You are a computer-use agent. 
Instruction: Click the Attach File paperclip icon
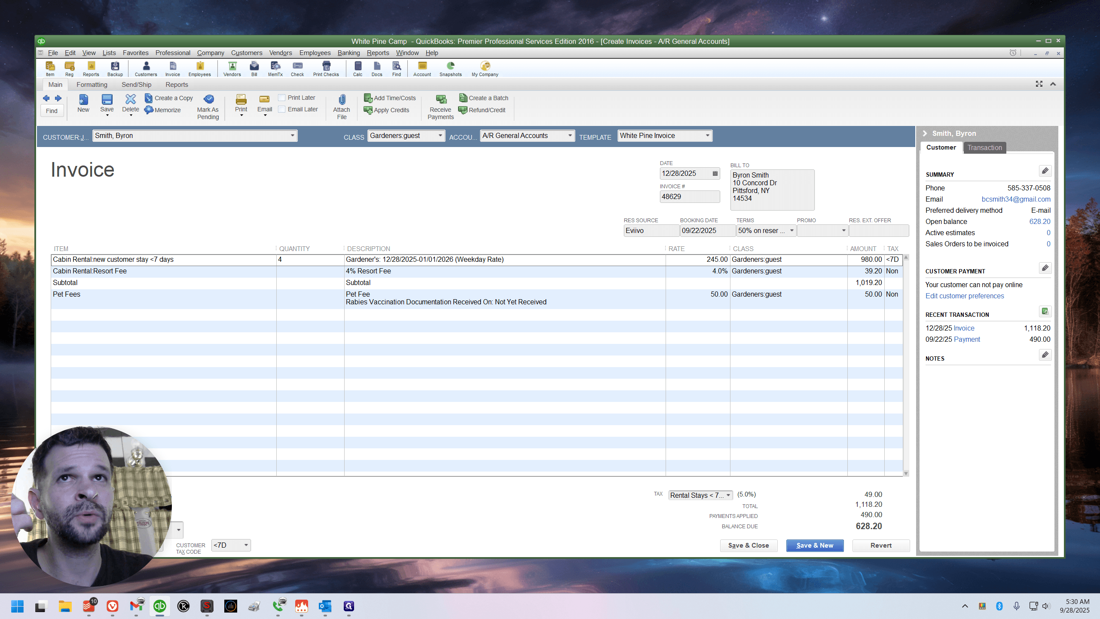(342, 100)
